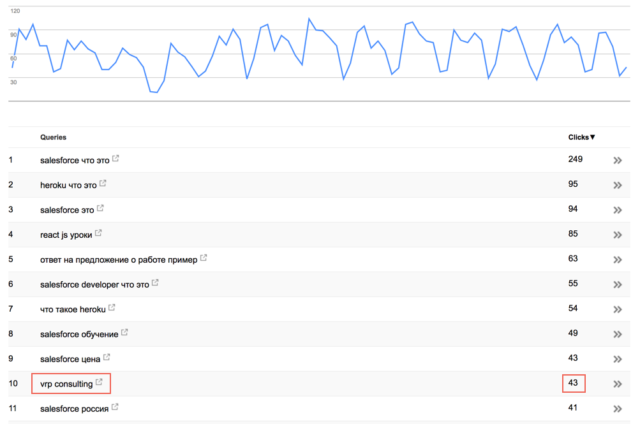Sort by the Clicks column header
640x424 pixels.
click(x=582, y=137)
